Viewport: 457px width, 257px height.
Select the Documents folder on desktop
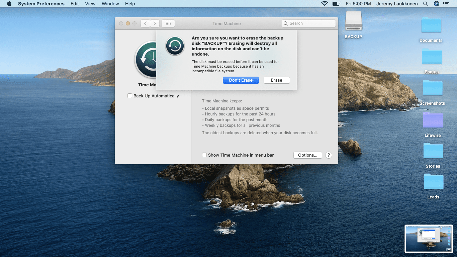[431, 29]
